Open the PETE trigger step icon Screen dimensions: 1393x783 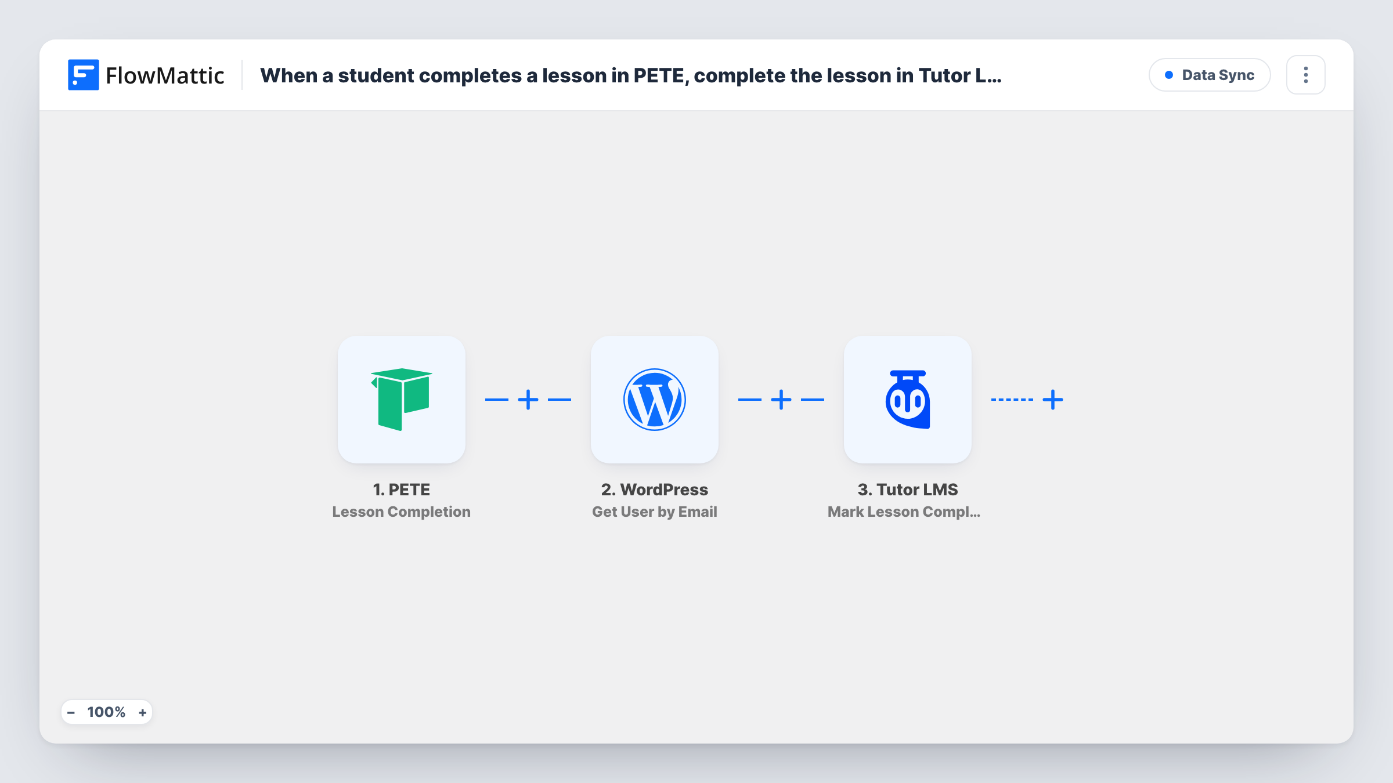pos(401,400)
